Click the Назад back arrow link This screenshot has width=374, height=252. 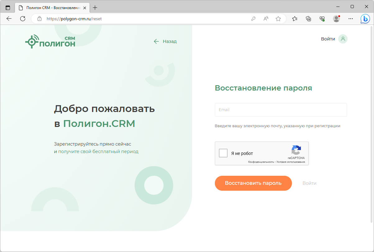point(165,41)
